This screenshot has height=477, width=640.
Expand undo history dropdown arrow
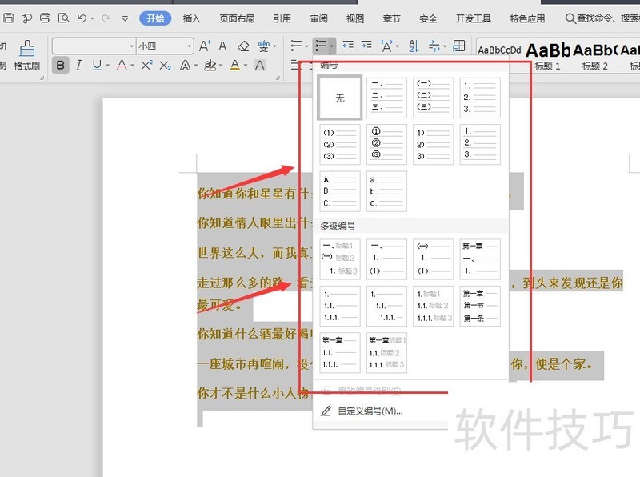(x=92, y=18)
